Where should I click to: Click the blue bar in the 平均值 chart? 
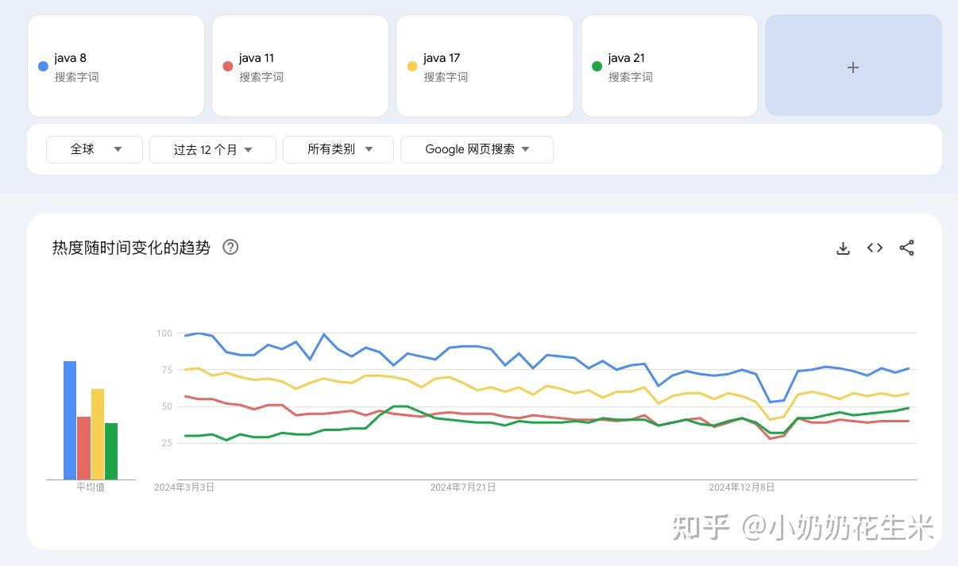pos(68,419)
